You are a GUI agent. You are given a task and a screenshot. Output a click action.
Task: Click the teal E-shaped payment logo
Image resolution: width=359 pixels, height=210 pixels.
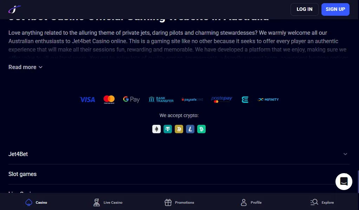[245, 100]
